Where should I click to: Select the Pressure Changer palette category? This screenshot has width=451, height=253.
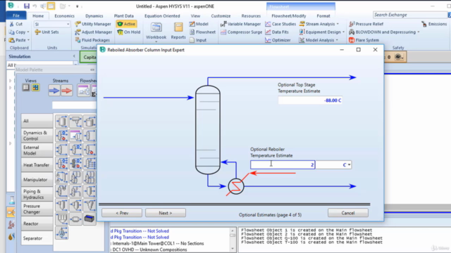point(37,209)
